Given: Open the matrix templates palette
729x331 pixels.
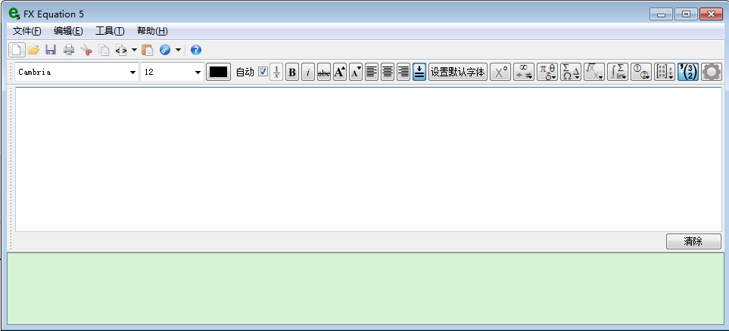Looking at the screenshot, I should pos(665,72).
